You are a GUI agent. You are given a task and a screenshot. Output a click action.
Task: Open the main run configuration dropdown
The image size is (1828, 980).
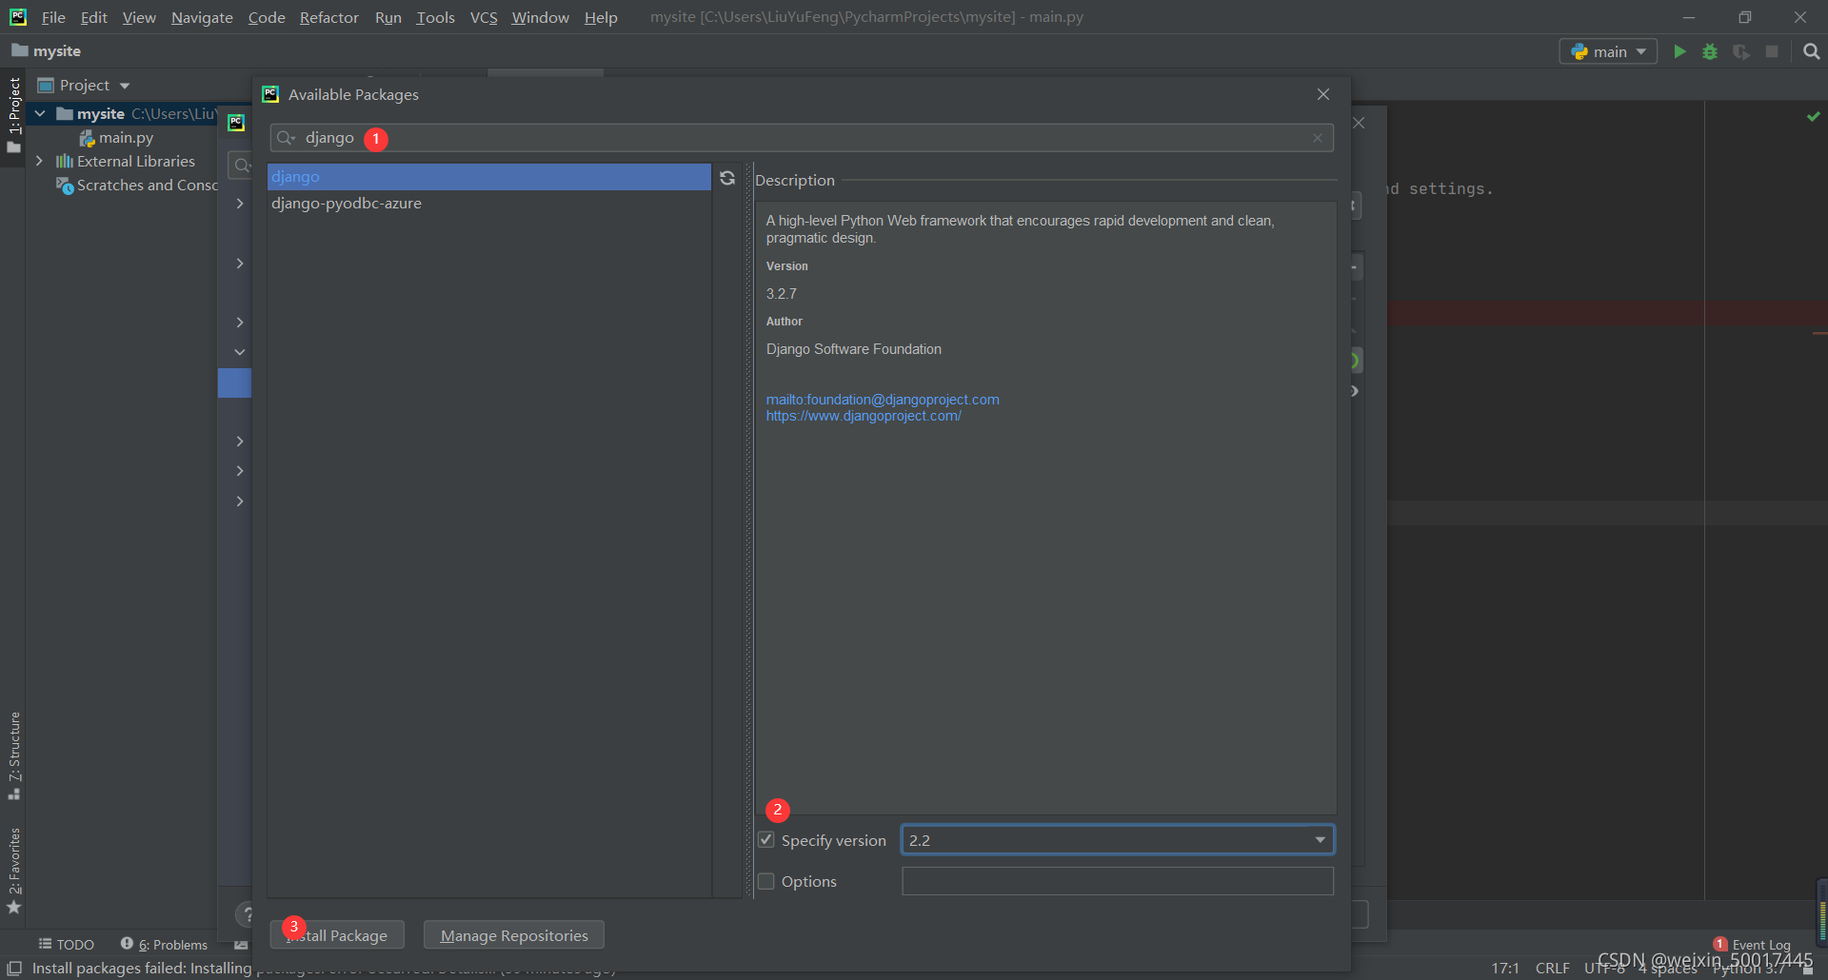[x=1608, y=51]
